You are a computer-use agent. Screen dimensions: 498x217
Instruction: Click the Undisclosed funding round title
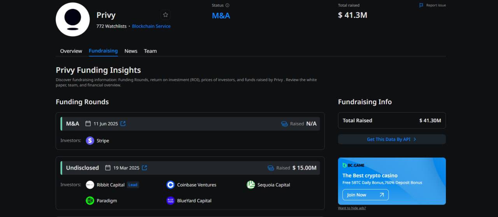coord(82,168)
